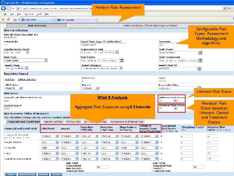Screen dimensions: 234x176
Task: Open the Favorites menu
Action: coord(29,14)
